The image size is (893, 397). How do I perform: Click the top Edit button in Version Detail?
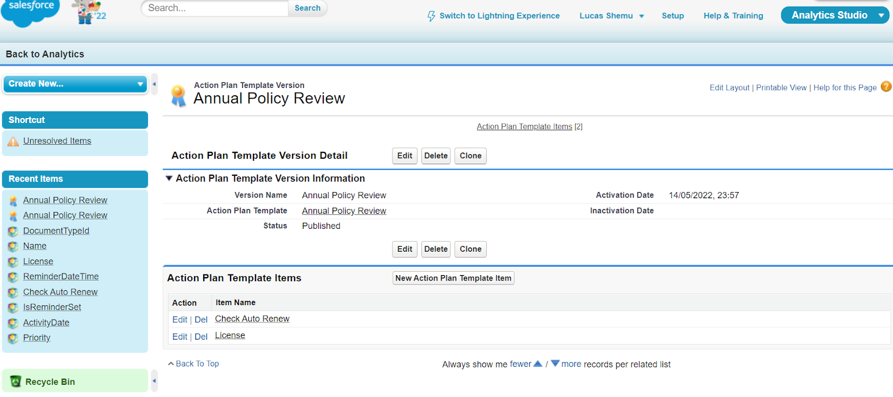coord(405,156)
